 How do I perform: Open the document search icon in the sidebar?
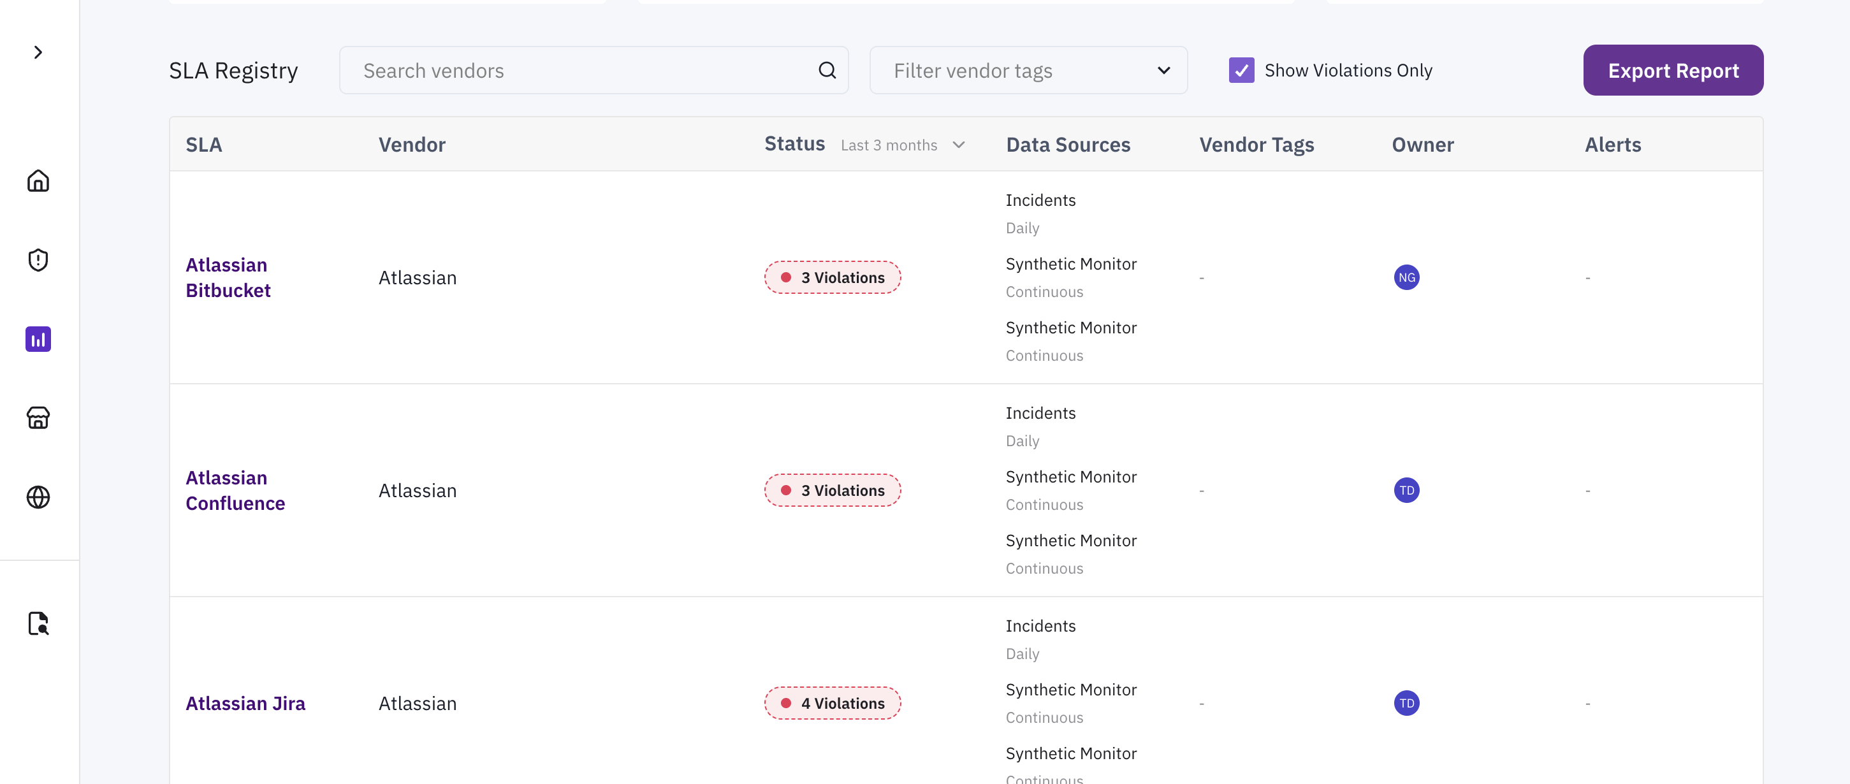[38, 623]
